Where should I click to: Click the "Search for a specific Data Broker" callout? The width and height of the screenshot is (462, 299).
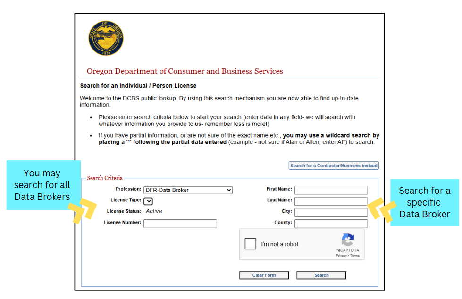click(x=424, y=202)
